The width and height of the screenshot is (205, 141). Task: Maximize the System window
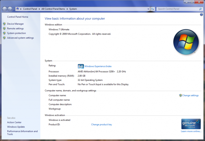pyautogui.click(x=192, y=2)
